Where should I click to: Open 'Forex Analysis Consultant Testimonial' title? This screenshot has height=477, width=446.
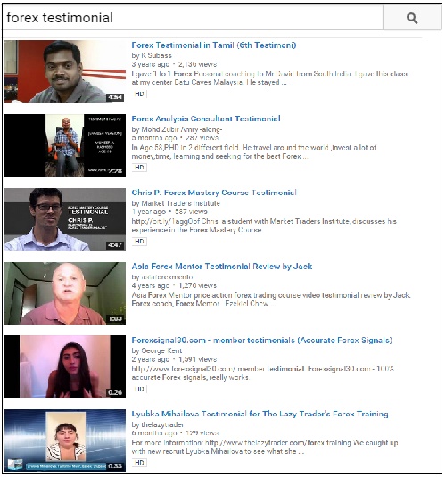(206, 119)
